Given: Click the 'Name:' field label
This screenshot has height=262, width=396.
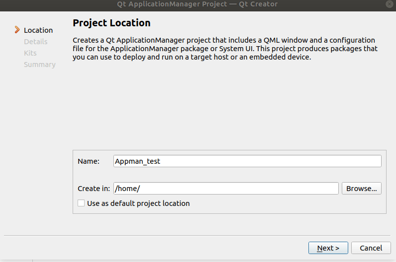Looking at the screenshot, I should (89, 161).
